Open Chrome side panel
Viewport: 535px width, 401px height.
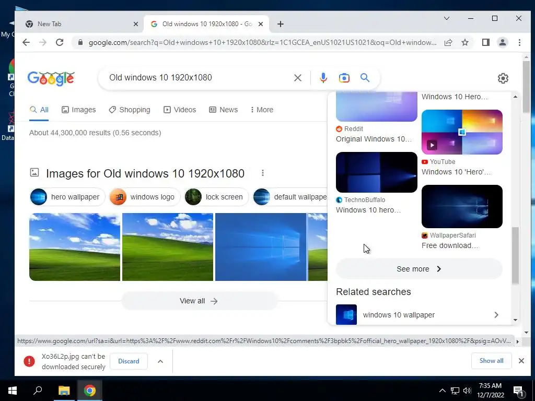(x=485, y=42)
